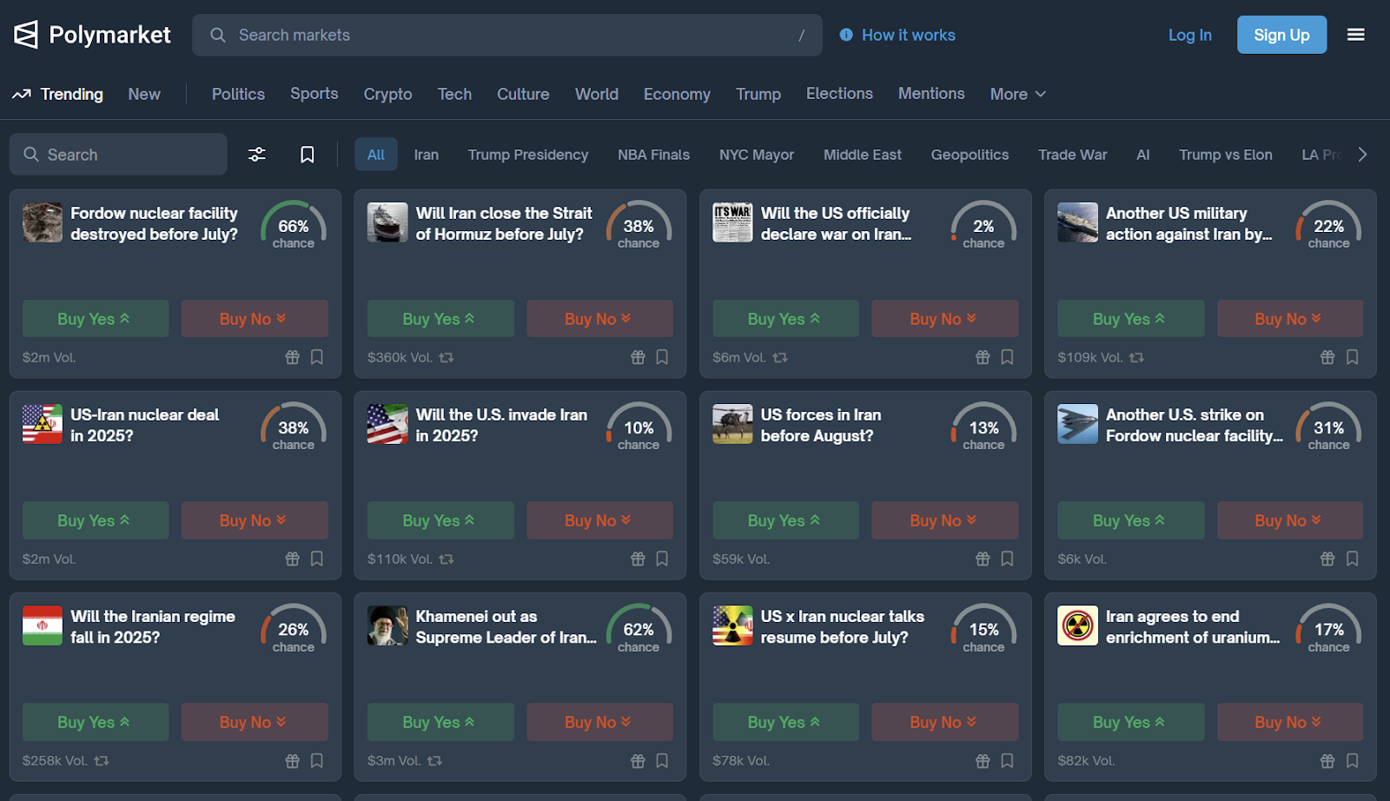Click repost icon next to $6m Vol.
The height and width of the screenshot is (801, 1390).
[780, 357]
